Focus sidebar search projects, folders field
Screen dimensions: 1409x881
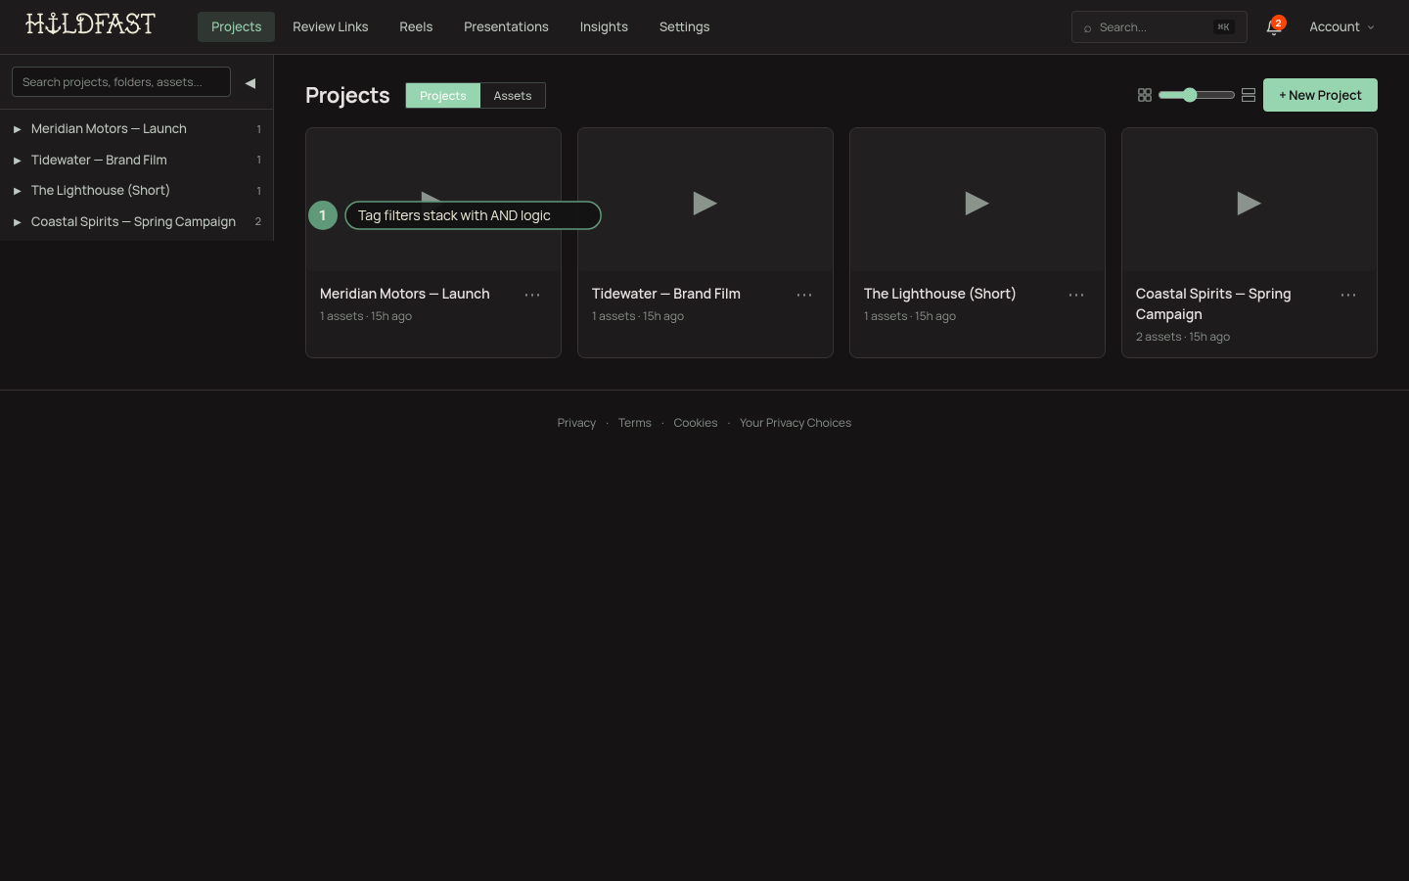[121, 82]
